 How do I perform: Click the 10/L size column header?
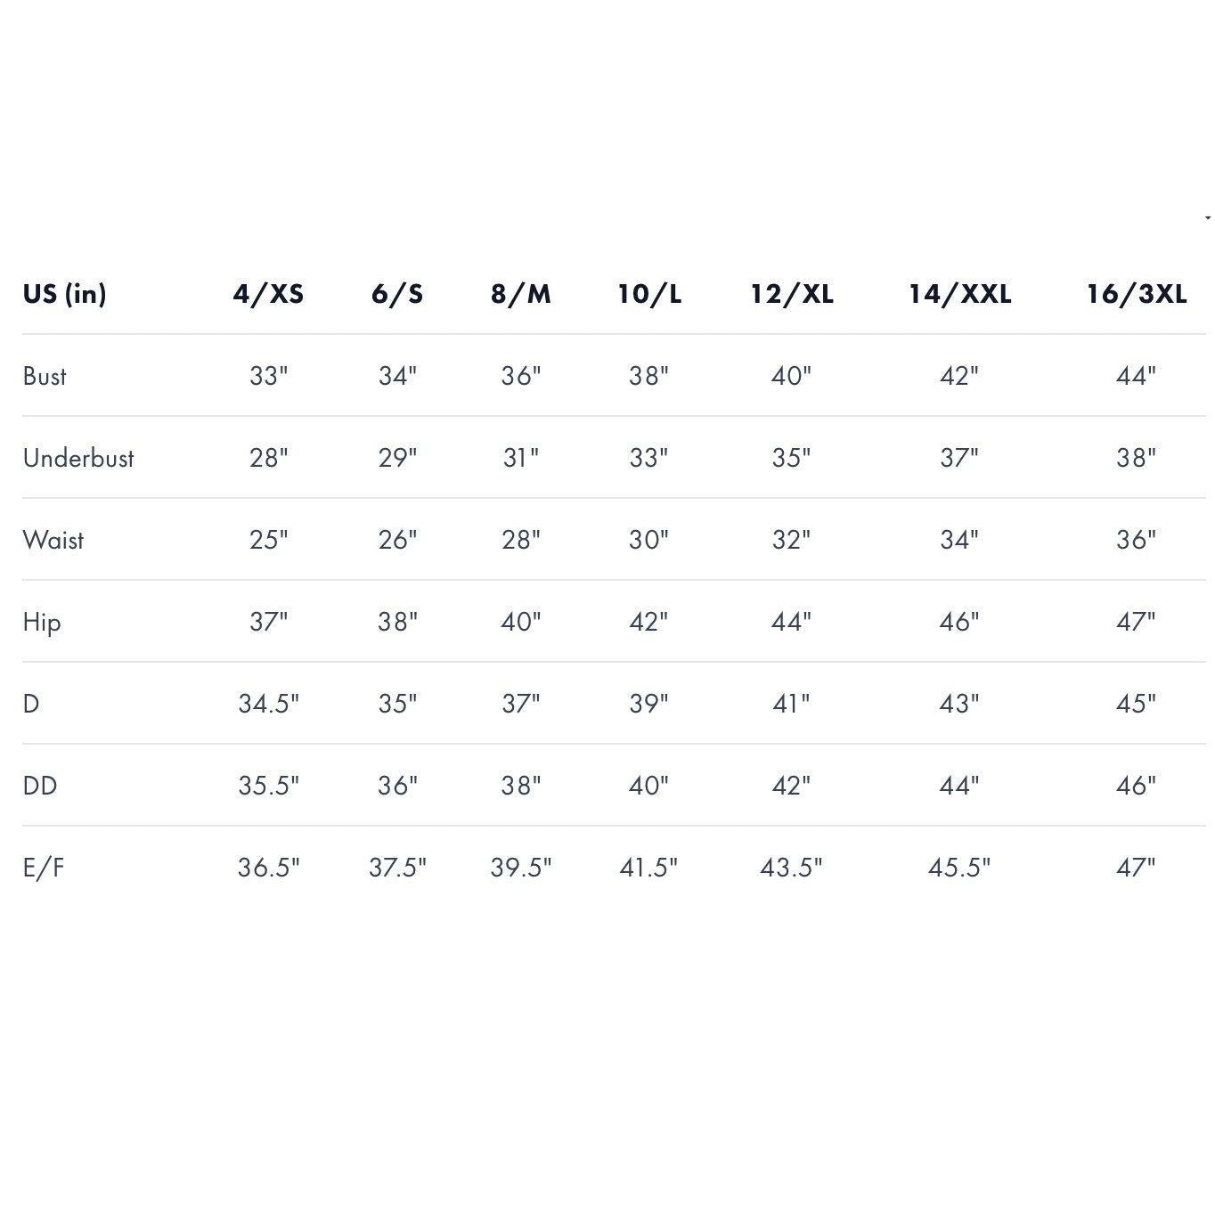coord(649,294)
